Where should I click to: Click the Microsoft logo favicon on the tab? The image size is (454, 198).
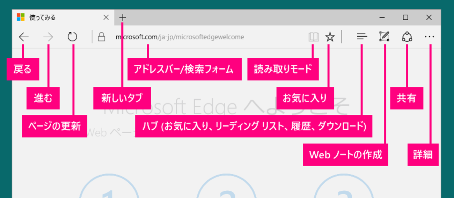point(21,17)
